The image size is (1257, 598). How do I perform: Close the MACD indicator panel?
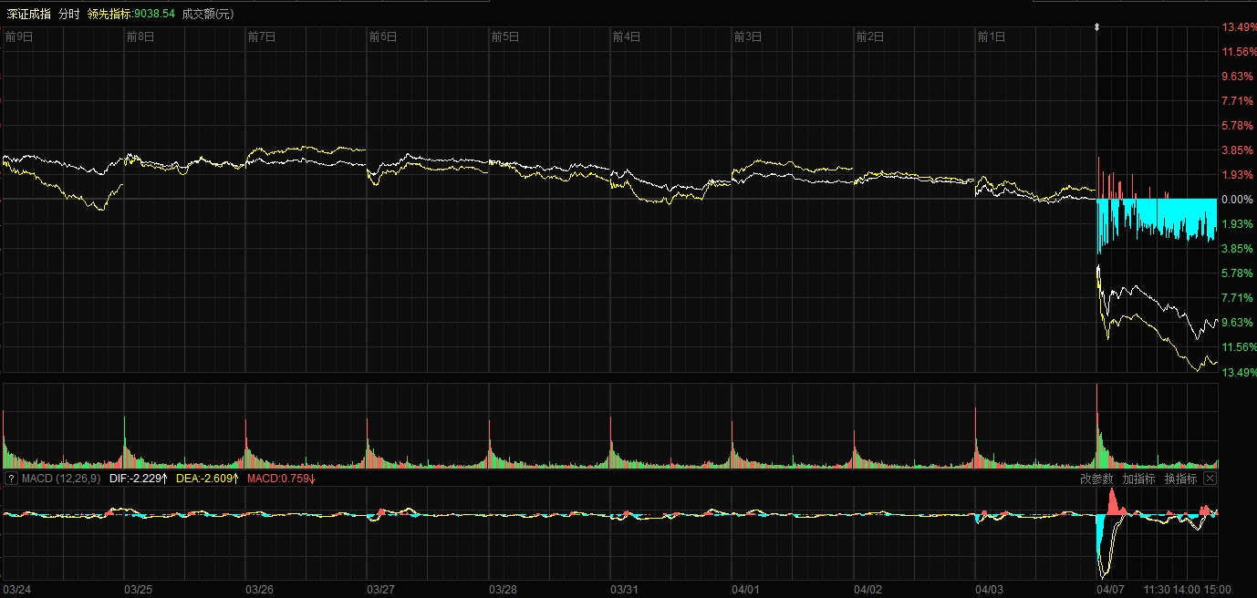(x=1210, y=479)
